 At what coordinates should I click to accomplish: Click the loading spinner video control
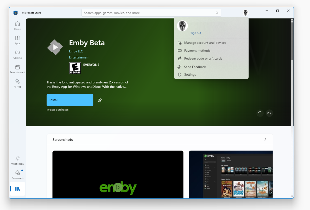click(x=260, y=113)
